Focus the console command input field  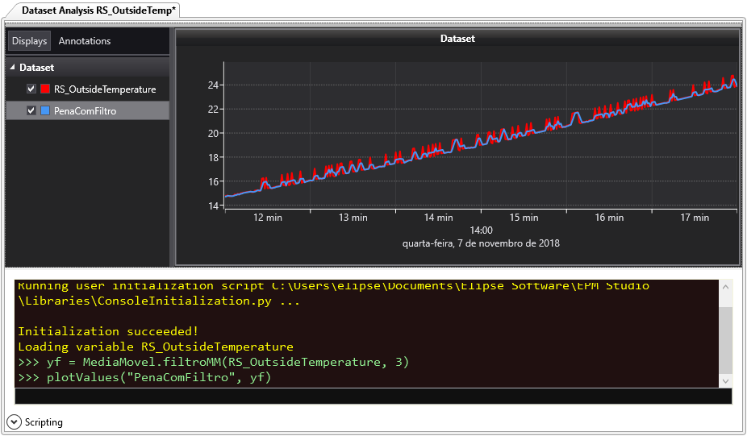373,396
